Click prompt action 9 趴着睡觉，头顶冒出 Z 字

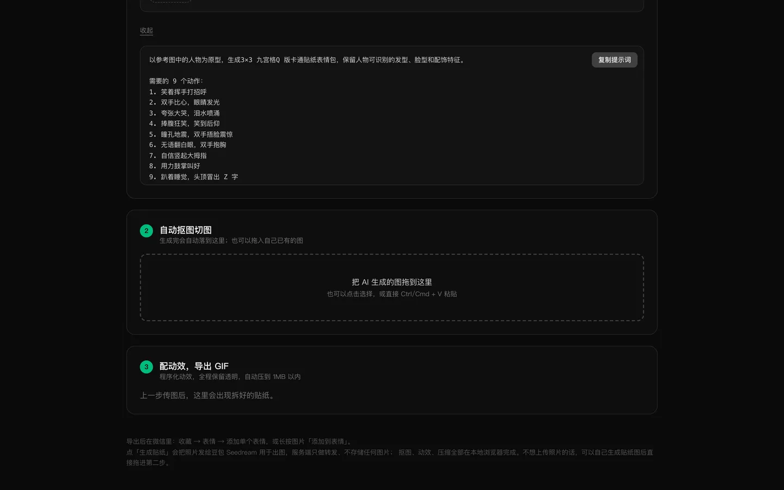pyautogui.click(x=194, y=177)
